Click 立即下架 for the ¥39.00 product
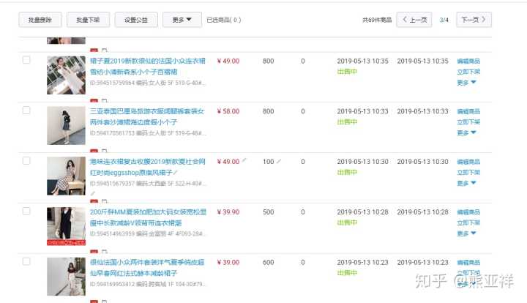The height and width of the screenshot is (303, 527). pos(468,272)
